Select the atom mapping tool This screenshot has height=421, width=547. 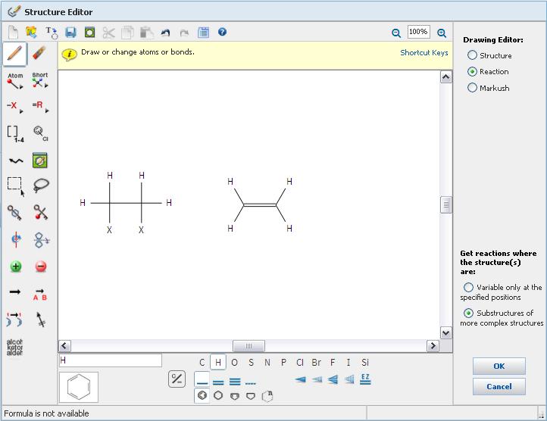(x=14, y=320)
